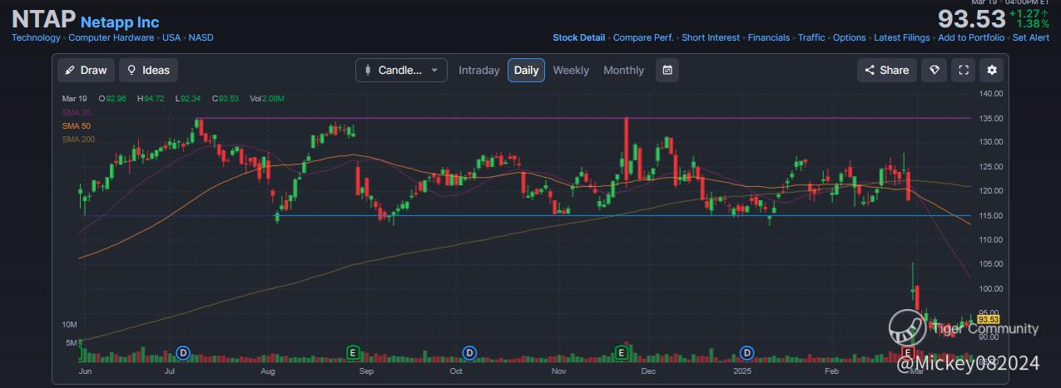Viewport: 1061px width, 388px height.
Task: Click the yellow 93.53 price tag
Action: pyautogui.click(x=988, y=319)
